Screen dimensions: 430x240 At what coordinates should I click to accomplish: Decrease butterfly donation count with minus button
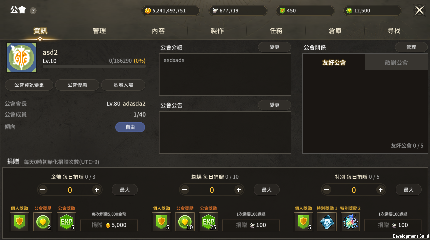[x=185, y=190]
